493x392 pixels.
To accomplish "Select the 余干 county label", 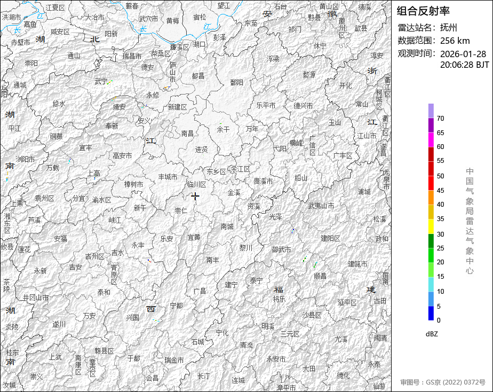I will pyautogui.click(x=223, y=129).
